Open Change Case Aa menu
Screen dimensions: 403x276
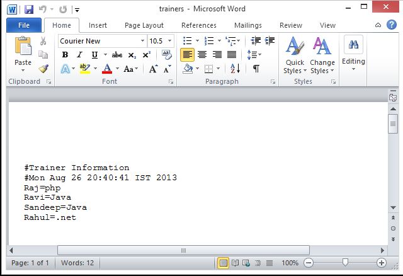[x=130, y=69]
